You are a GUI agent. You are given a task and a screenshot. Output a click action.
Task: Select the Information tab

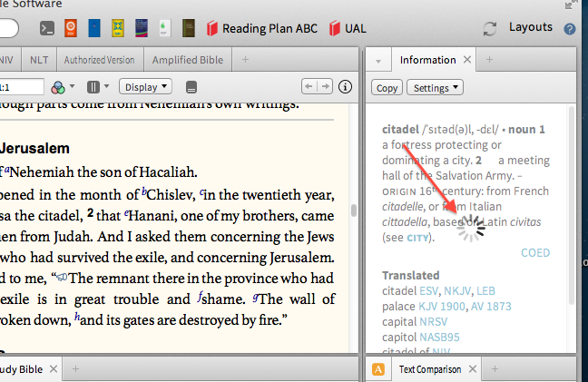pyautogui.click(x=427, y=60)
